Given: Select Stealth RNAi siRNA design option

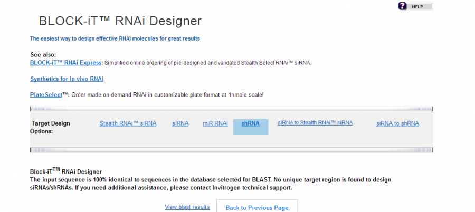Looking at the screenshot, I should [x=128, y=123].
